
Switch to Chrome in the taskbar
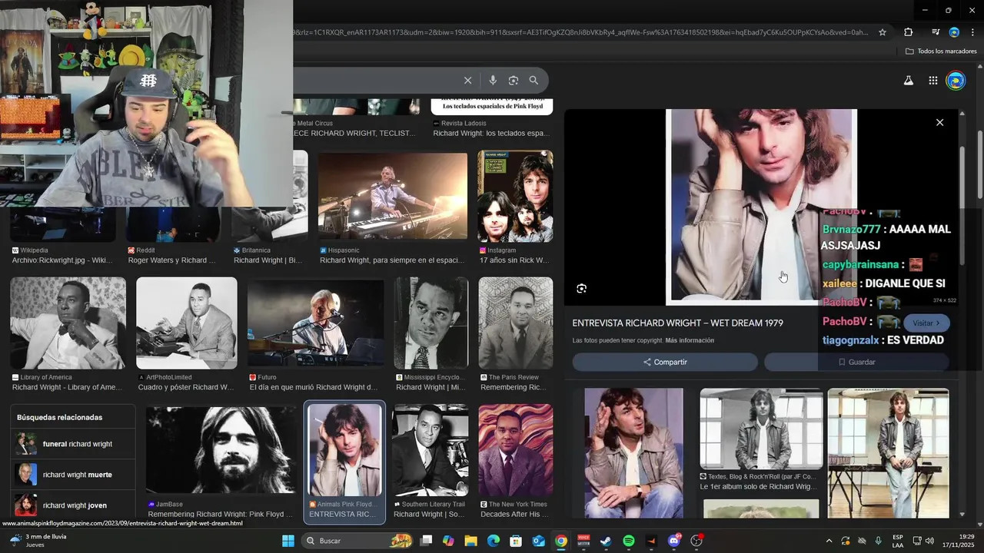pyautogui.click(x=561, y=541)
